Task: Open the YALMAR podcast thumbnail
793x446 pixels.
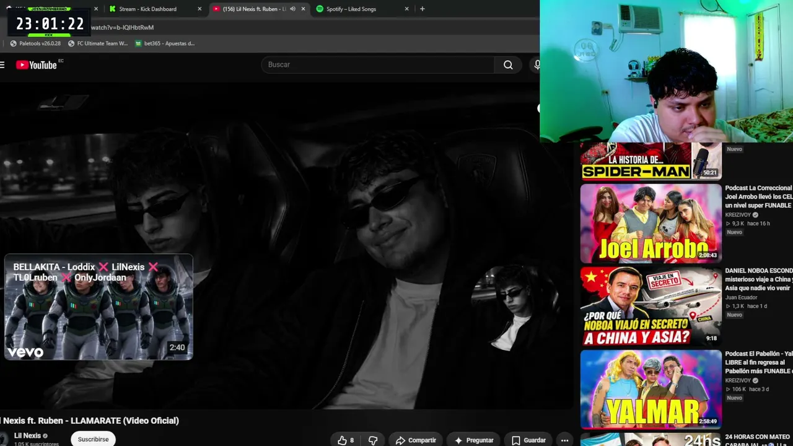Action: point(651,390)
